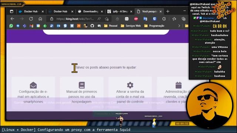This screenshot has height=133, width=237.
Task: Open the orange JW bookmark
Action: [x=79, y=26]
